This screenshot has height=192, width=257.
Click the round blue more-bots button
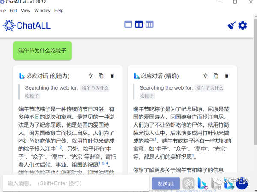(242, 183)
